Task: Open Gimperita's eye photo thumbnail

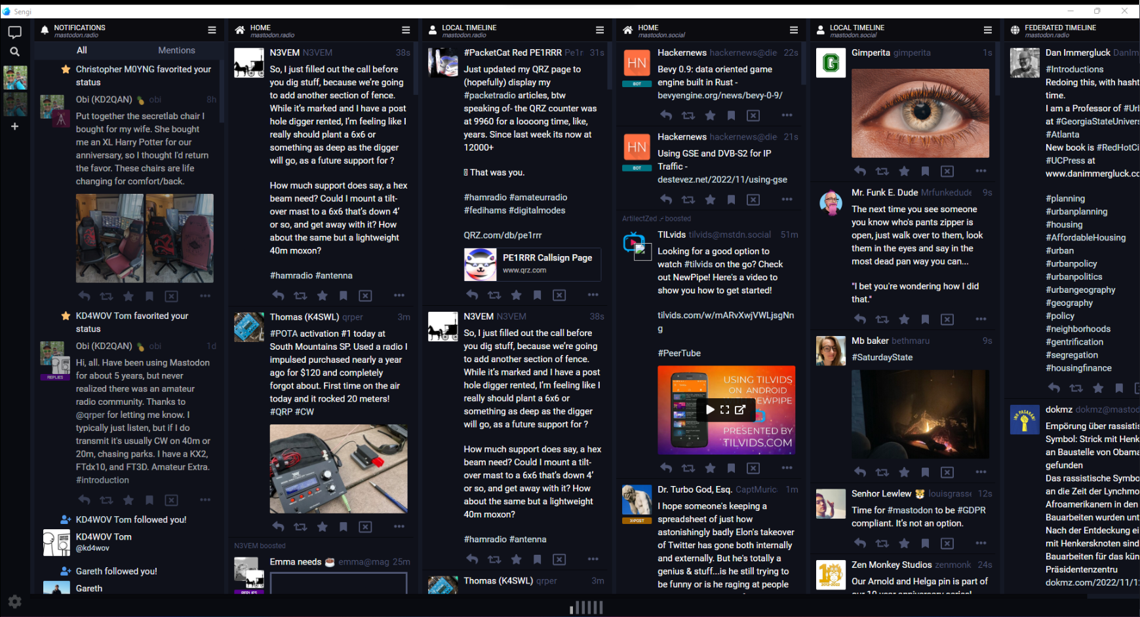Action: (920, 113)
